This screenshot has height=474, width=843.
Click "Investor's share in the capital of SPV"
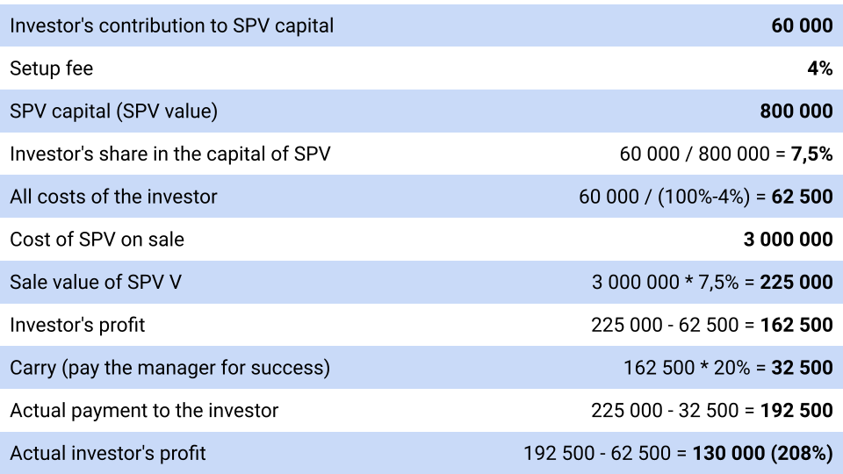[x=170, y=154]
